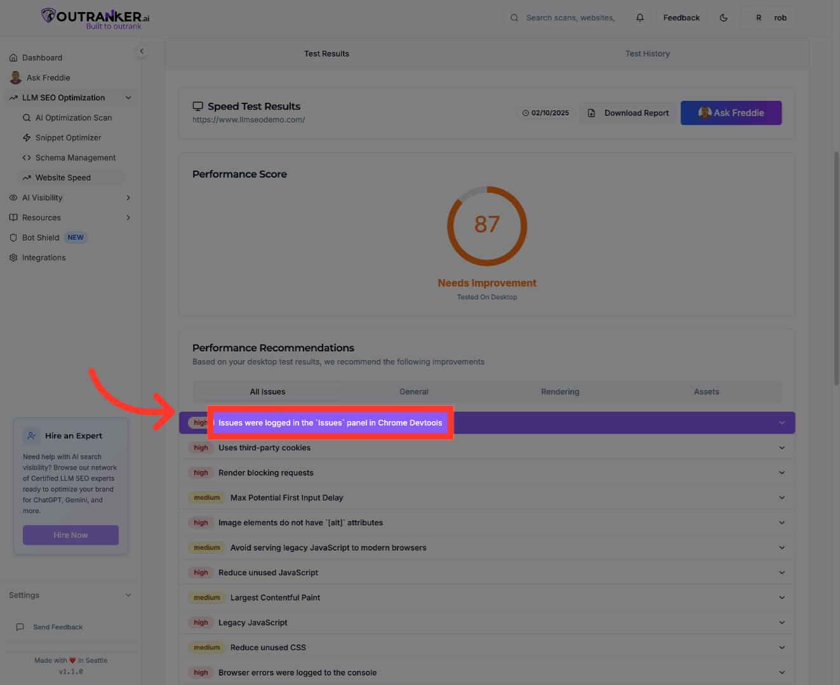Viewport: 840px width, 685px height.
Task: Filter issues by the Rendering tab
Action: coord(559,391)
